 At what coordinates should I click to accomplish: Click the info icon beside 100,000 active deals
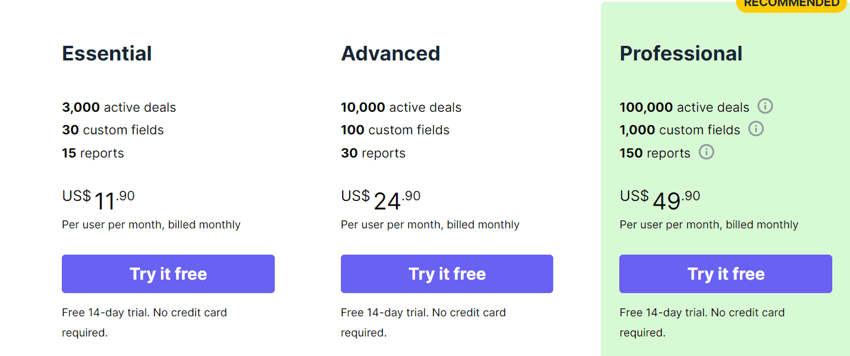765,106
